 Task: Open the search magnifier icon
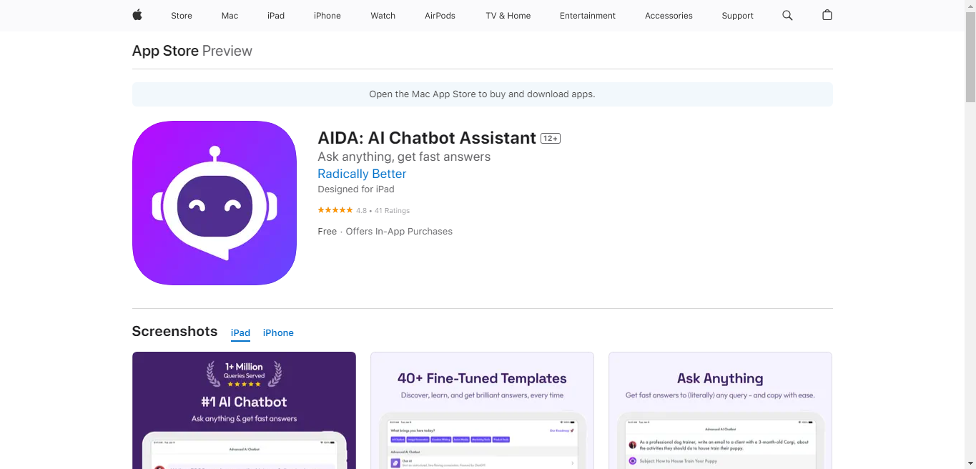(787, 15)
